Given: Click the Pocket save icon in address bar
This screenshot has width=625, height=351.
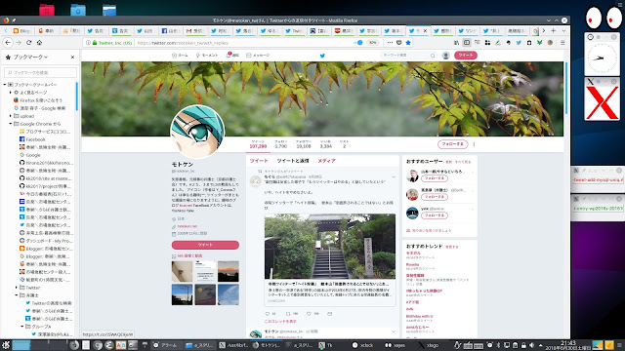Looking at the screenshot, I should click(x=399, y=43).
